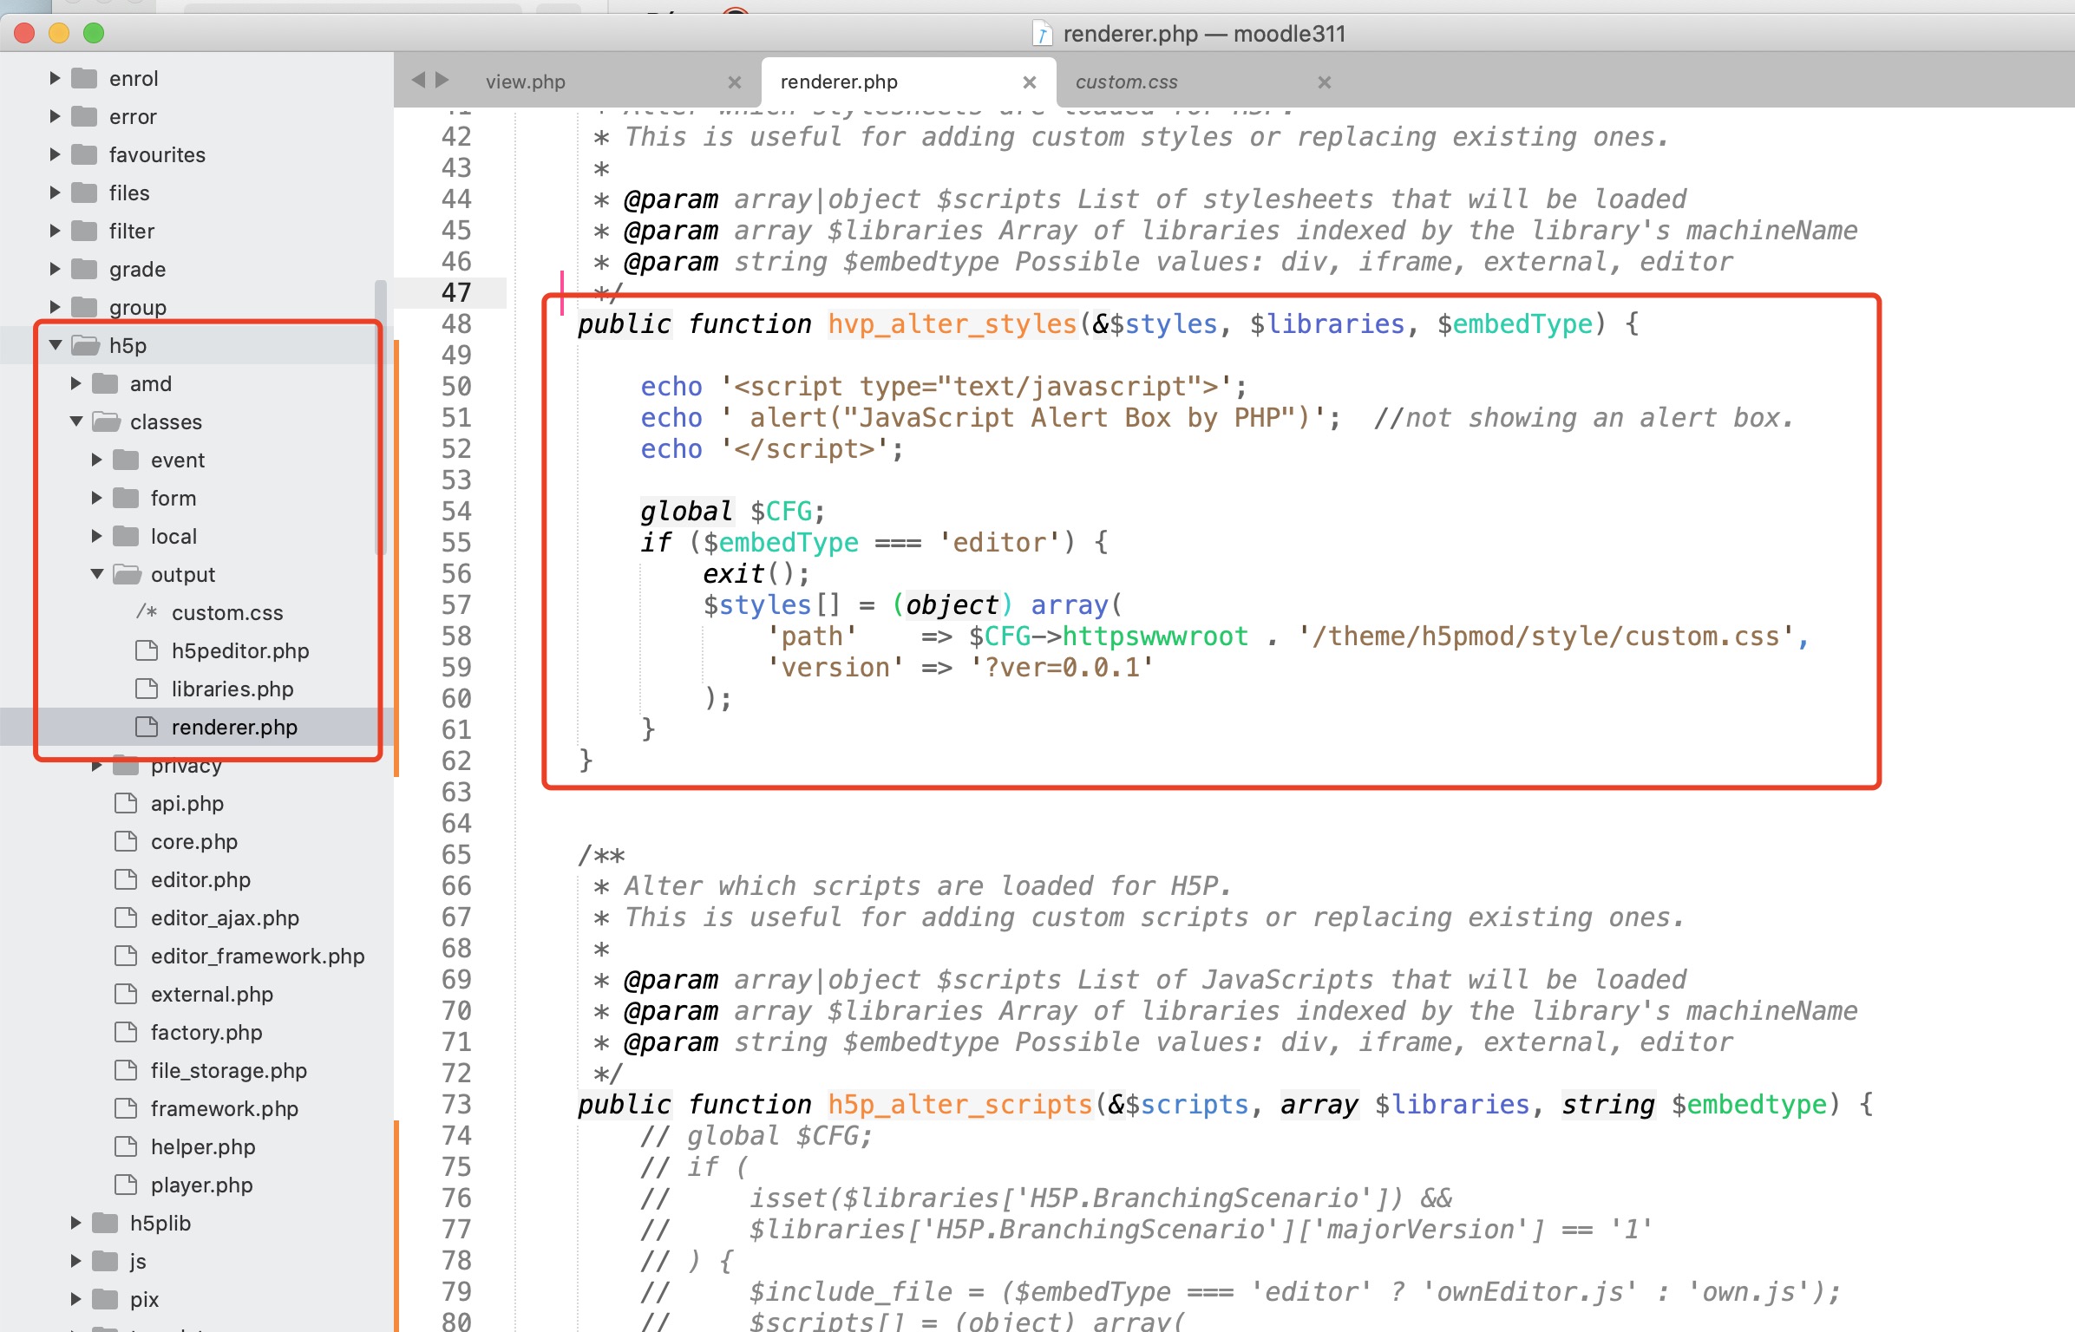Place cursor on hvp_alter_styles function name
2075x1332 pixels.
[x=952, y=324]
